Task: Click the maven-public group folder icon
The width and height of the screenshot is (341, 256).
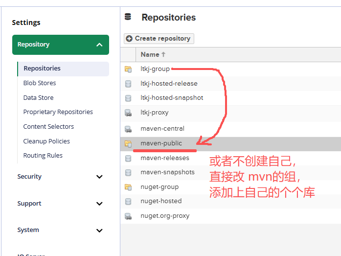Action: [128, 143]
